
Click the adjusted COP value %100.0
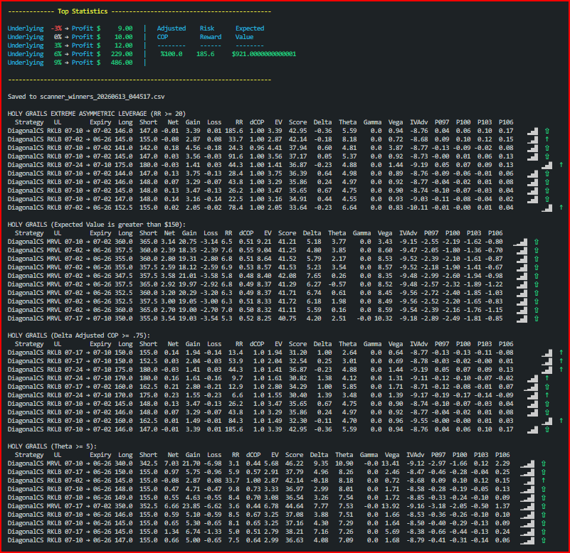click(171, 54)
